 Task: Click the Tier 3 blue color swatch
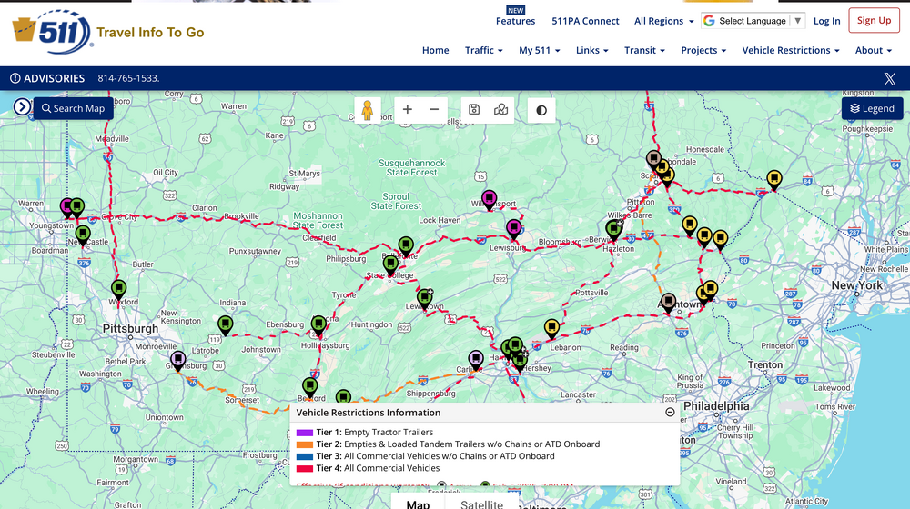(305, 456)
